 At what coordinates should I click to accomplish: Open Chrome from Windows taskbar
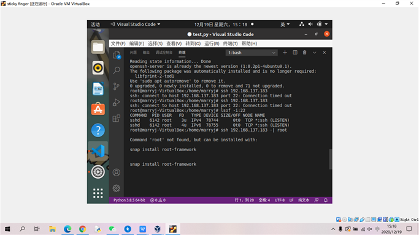click(82, 229)
